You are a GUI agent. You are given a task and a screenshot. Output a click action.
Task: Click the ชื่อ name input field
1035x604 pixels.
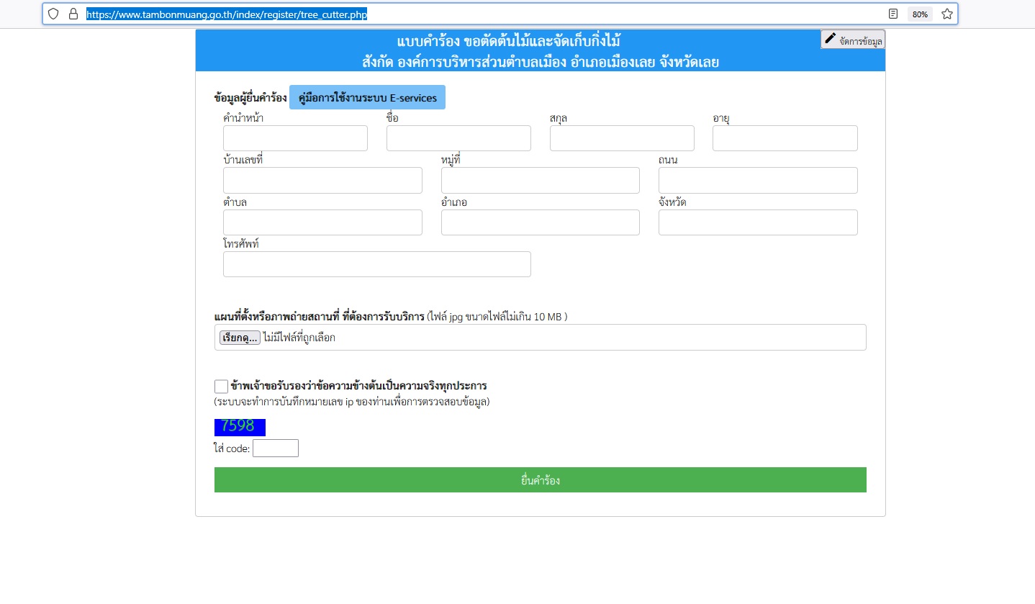(x=458, y=138)
